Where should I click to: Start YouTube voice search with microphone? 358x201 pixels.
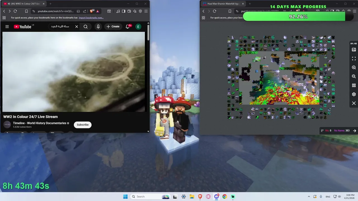point(98,27)
